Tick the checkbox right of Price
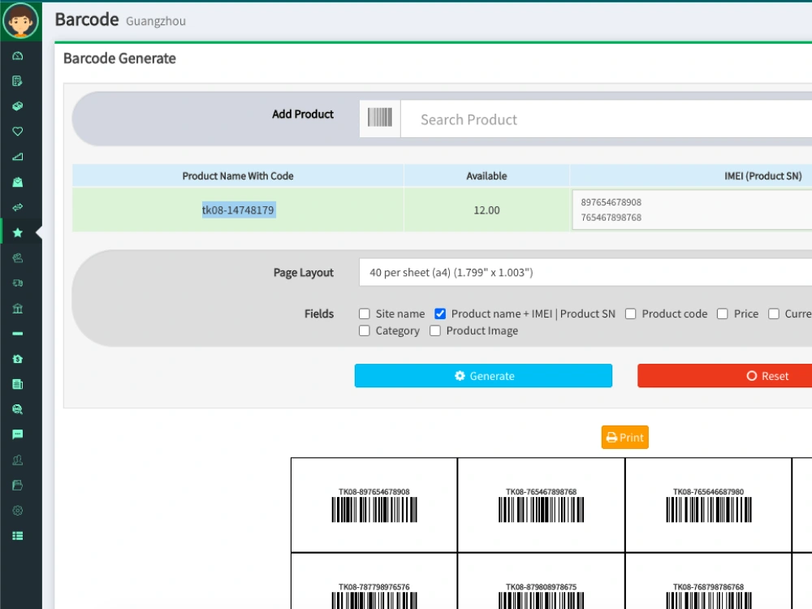Image resolution: width=812 pixels, height=609 pixels. (x=774, y=313)
